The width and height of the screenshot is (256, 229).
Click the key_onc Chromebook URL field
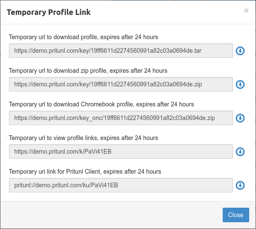click(x=121, y=118)
